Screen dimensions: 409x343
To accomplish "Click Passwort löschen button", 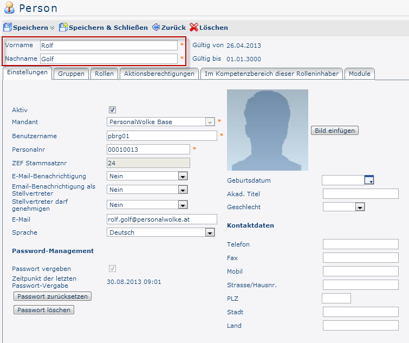I will point(44,310).
